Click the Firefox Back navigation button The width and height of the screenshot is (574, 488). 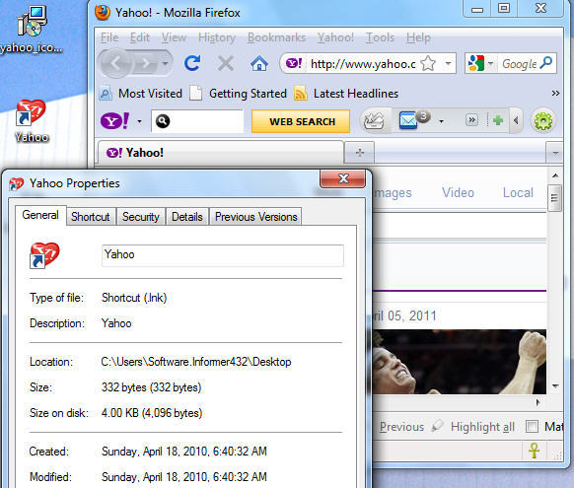point(116,64)
